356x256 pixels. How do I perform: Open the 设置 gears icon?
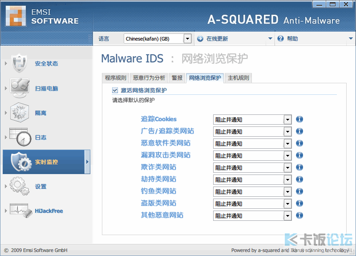pos(20,186)
